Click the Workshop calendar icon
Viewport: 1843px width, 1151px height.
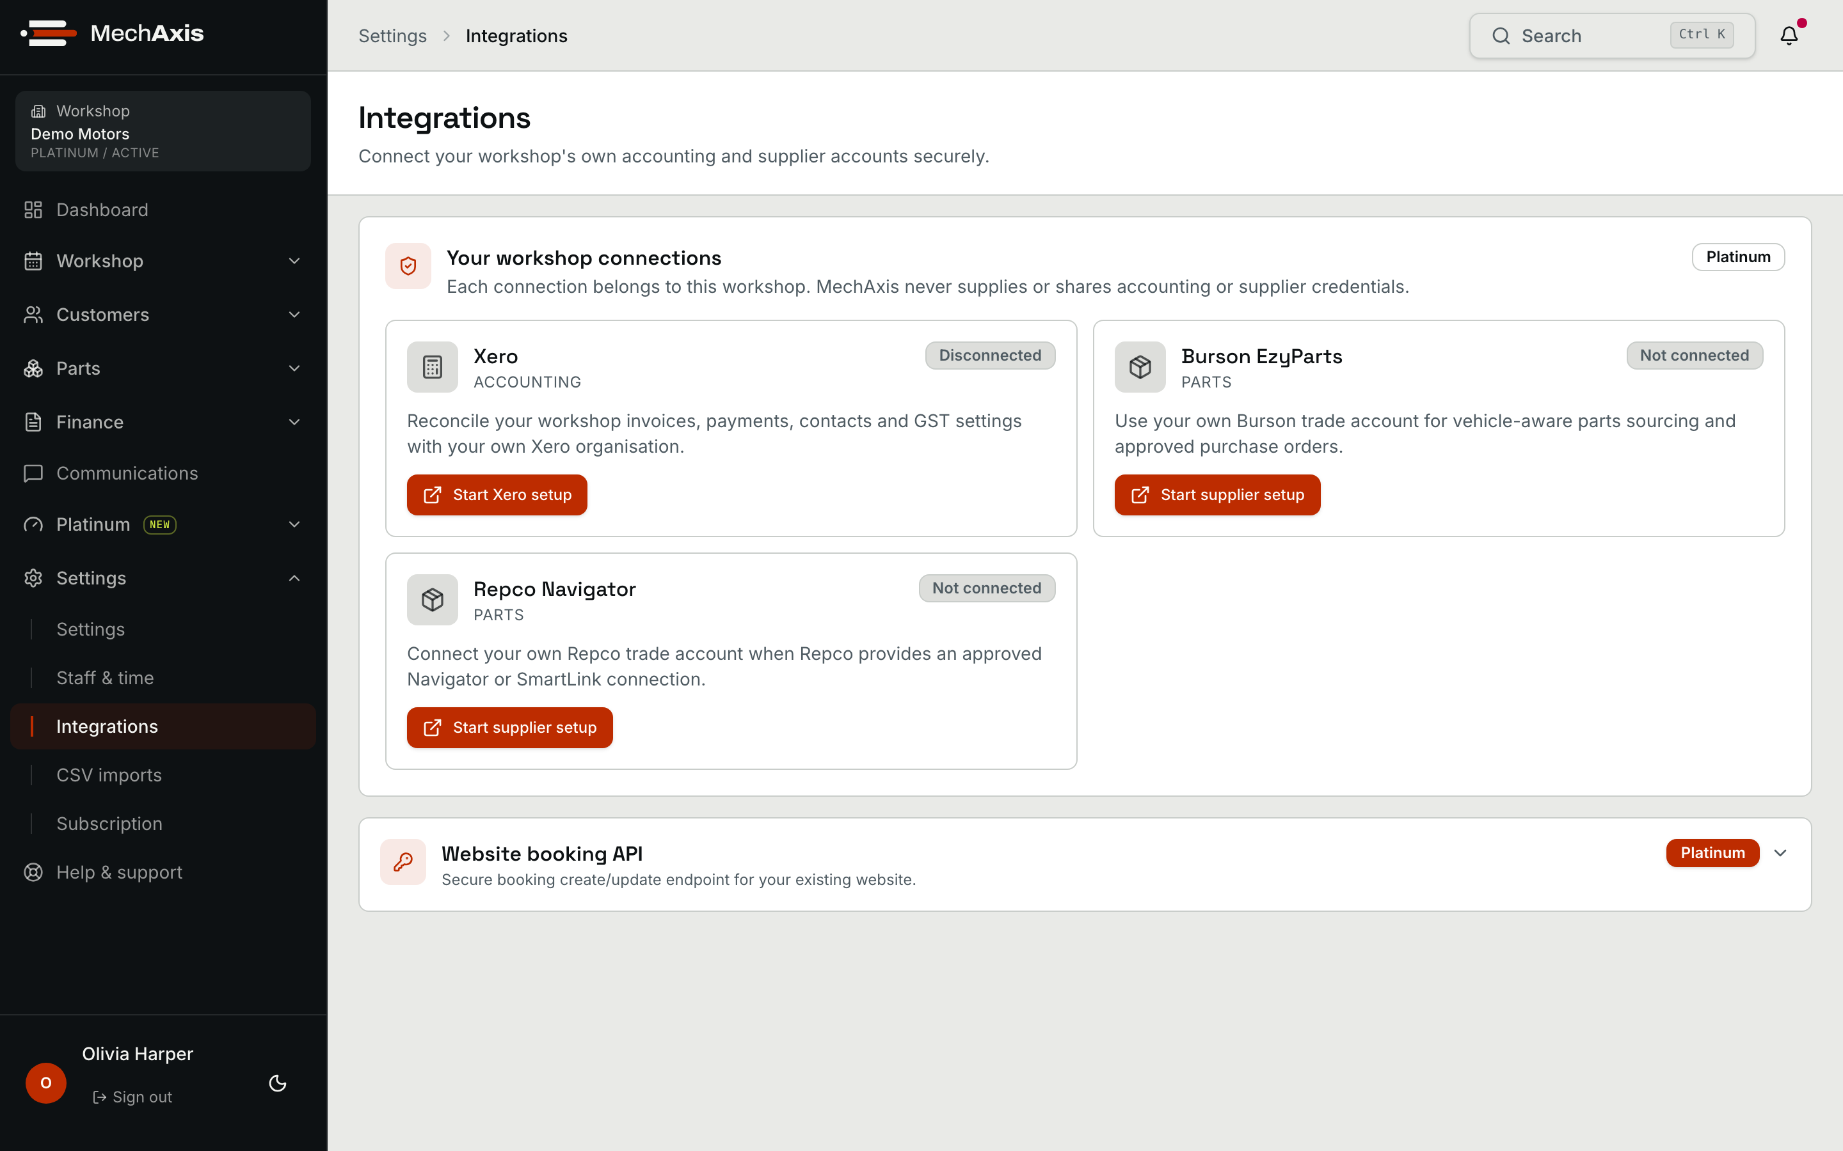tap(33, 261)
